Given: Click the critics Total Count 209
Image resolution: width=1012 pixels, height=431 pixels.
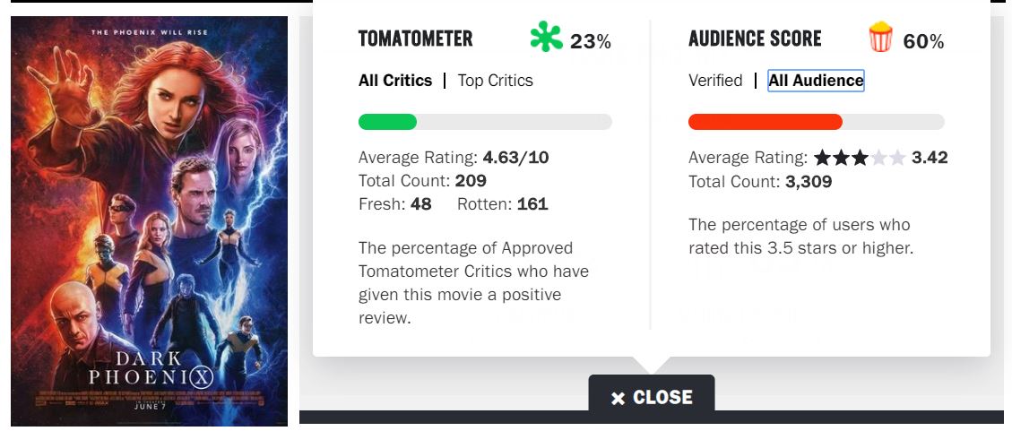Looking at the screenshot, I should tap(471, 181).
